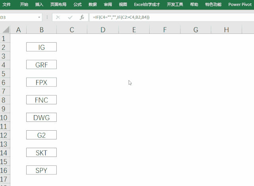Select all cells with corner triangle

pyautogui.click(x=5, y=30)
